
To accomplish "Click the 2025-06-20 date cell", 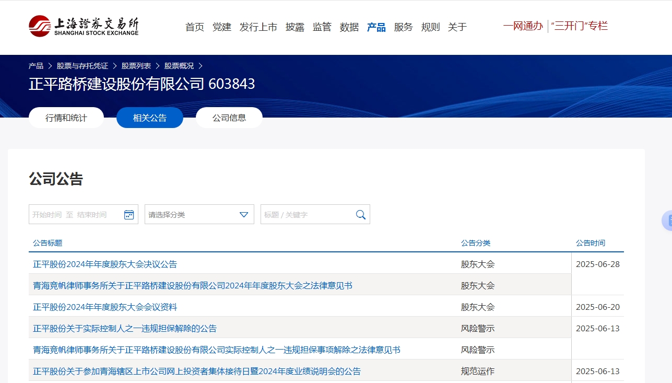I will 598,307.
